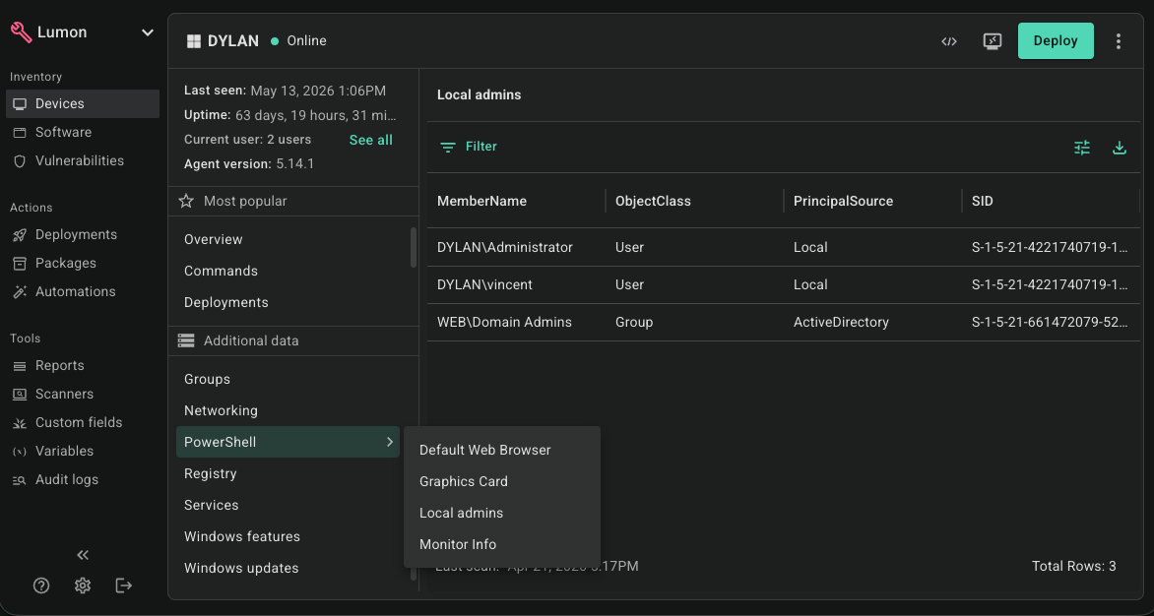Open the Vulnerabilities page
This screenshot has width=1154, height=616.
click(x=80, y=160)
